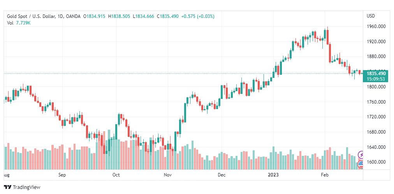Open the purple lightning event marker
Viewport: 394px width, 194px height.
[x=361, y=155]
